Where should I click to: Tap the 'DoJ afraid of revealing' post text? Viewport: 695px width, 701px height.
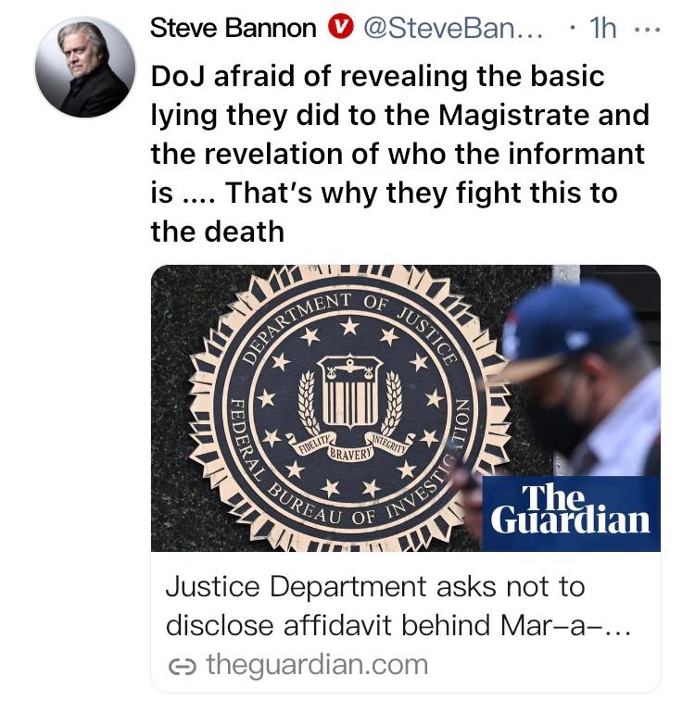click(399, 154)
